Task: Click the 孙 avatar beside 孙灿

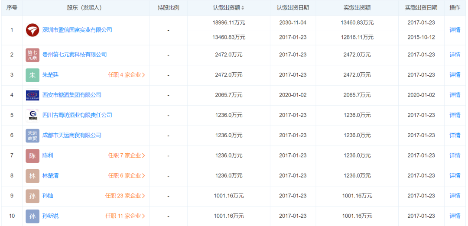Action: tap(32, 196)
